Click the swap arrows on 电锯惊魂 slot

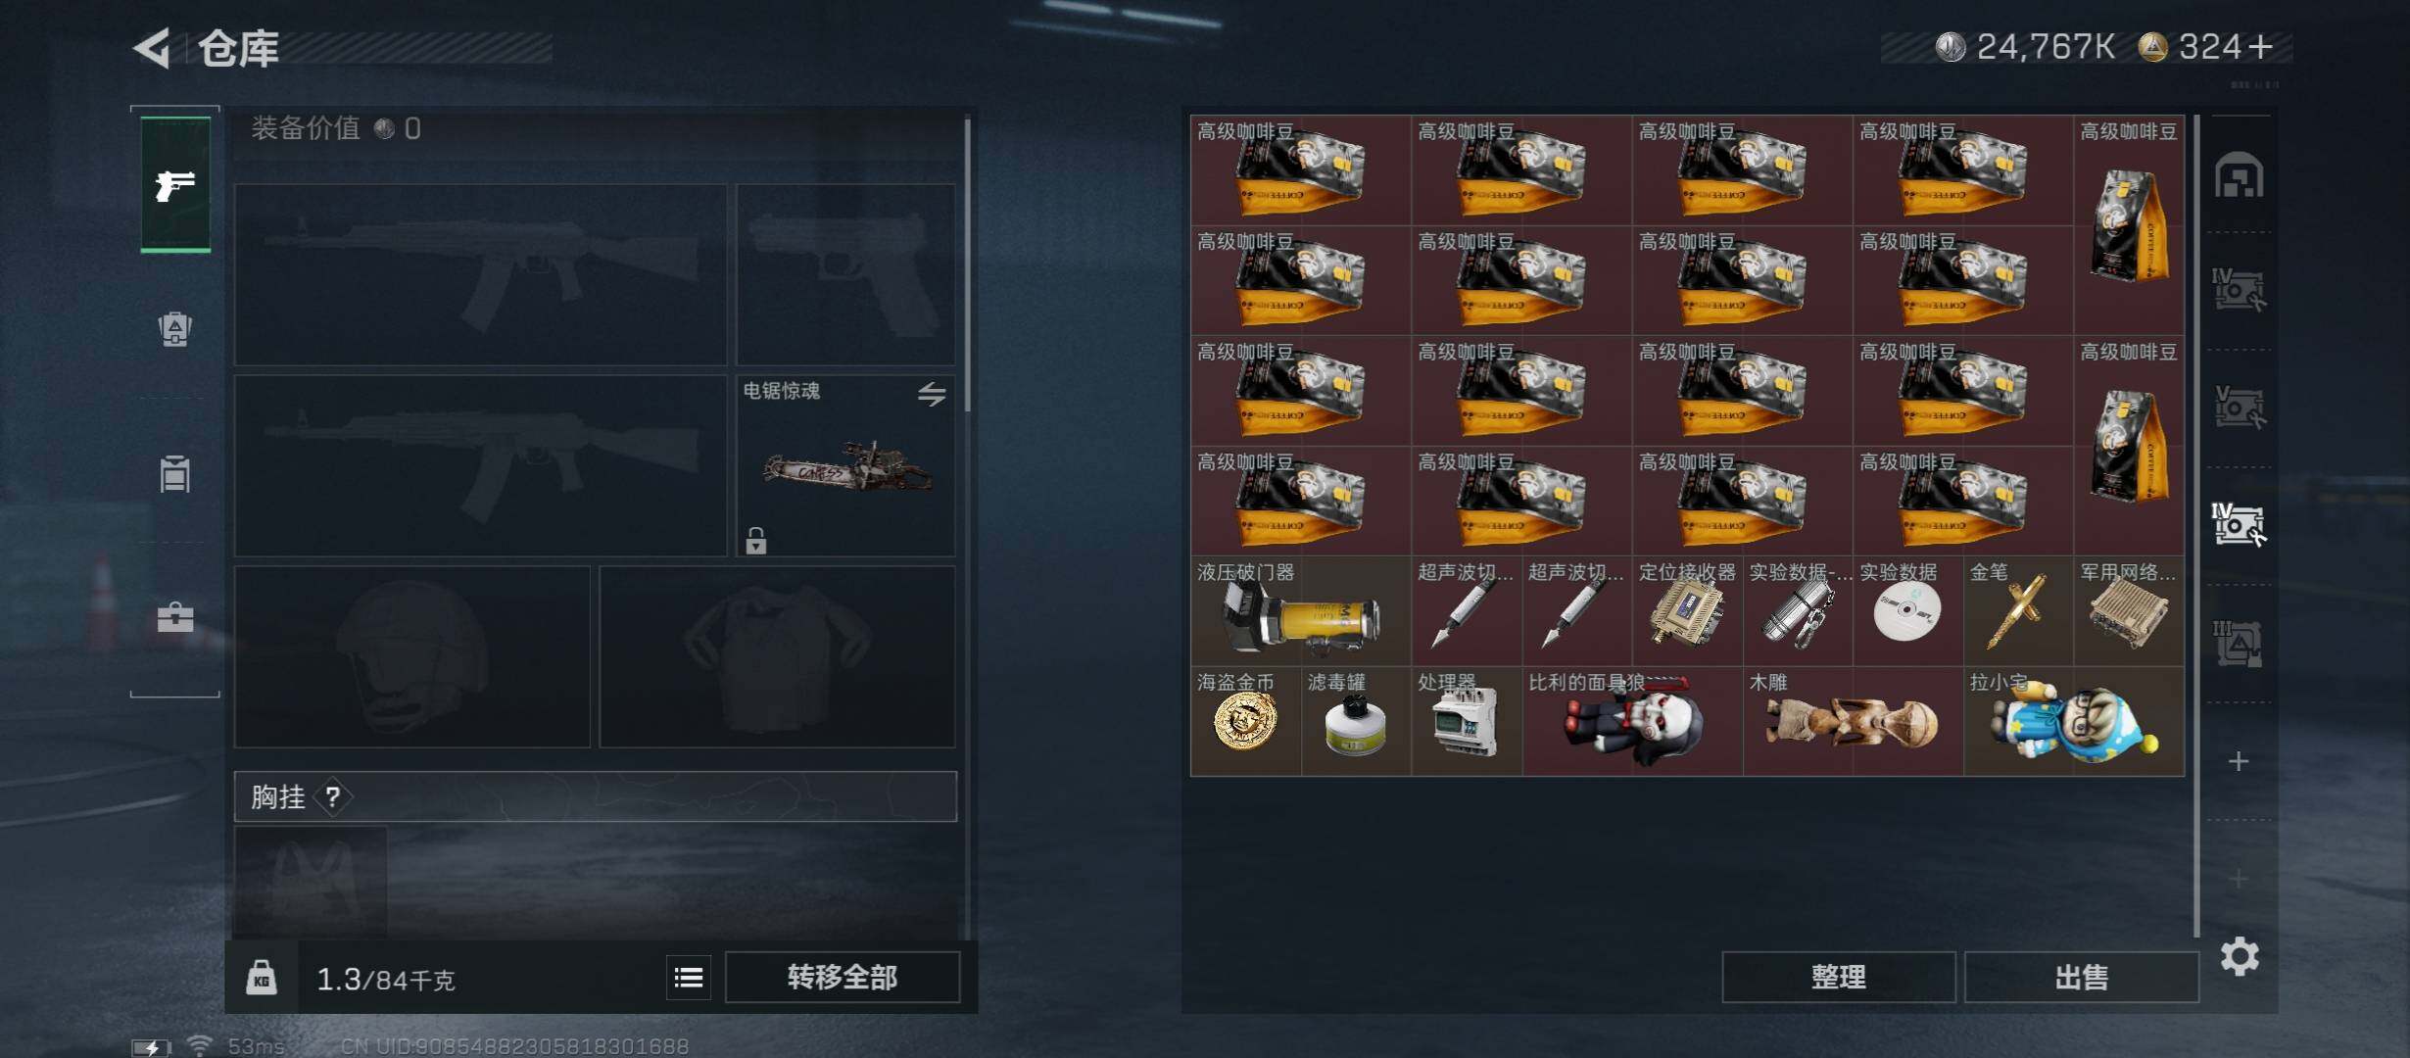[x=932, y=394]
